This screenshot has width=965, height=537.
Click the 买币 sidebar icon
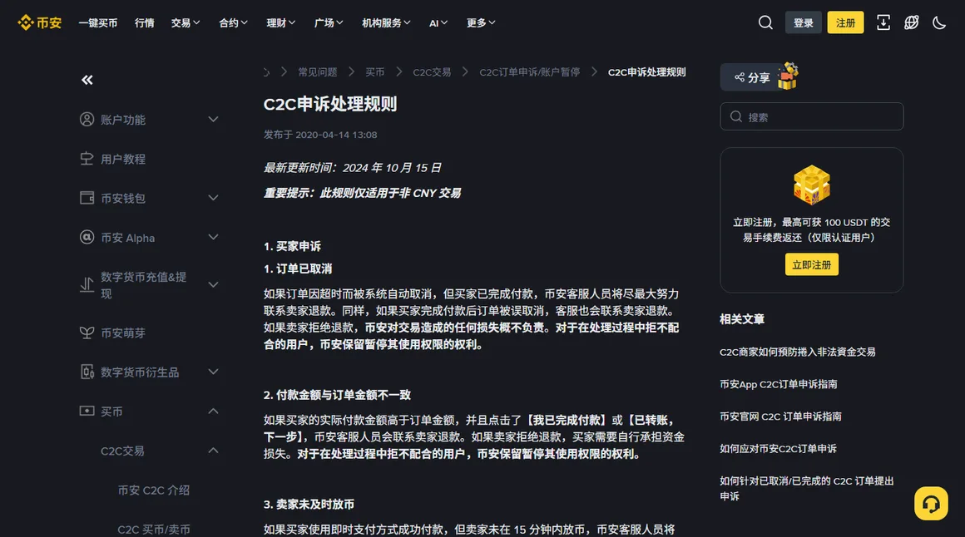pos(87,411)
